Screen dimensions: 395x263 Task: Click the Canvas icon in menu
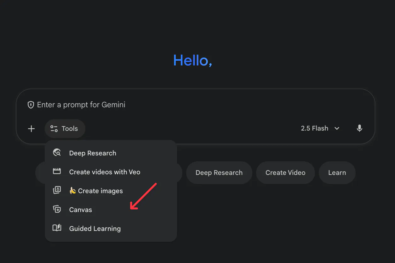(57, 209)
